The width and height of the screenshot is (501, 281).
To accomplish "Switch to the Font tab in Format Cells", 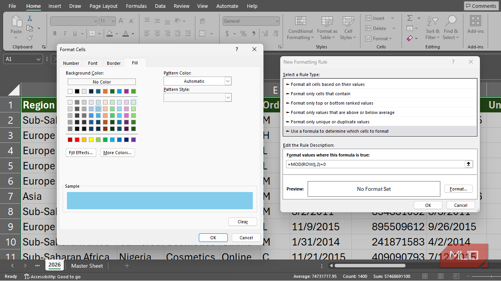I will (93, 63).
